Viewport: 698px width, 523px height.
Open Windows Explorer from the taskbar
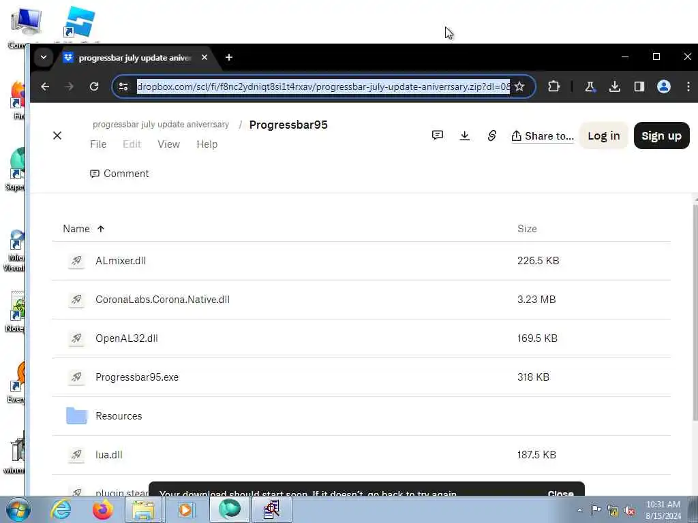[144, 509]
